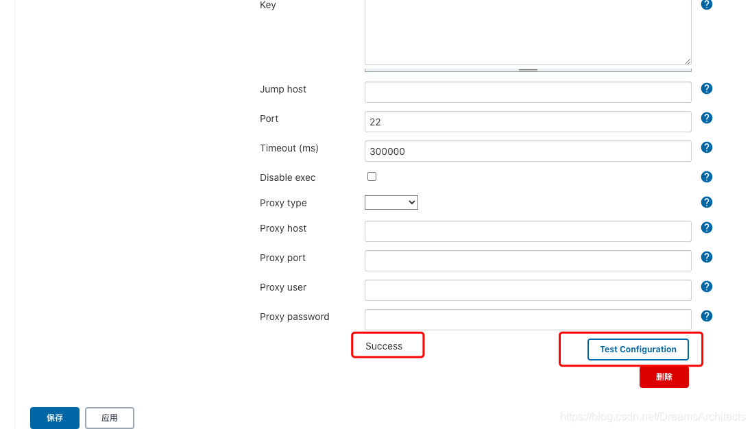Click the Key textarea resize bar
752x429 pixels.
coord(528,70)
